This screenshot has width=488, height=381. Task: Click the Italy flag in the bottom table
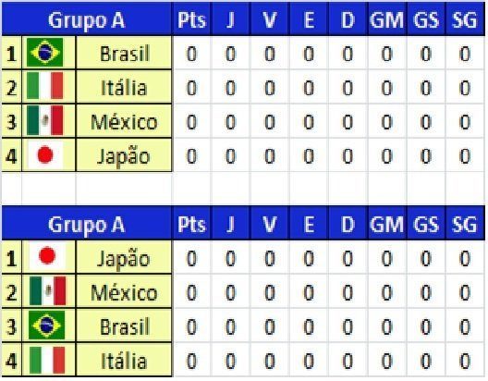click(47, 360)
